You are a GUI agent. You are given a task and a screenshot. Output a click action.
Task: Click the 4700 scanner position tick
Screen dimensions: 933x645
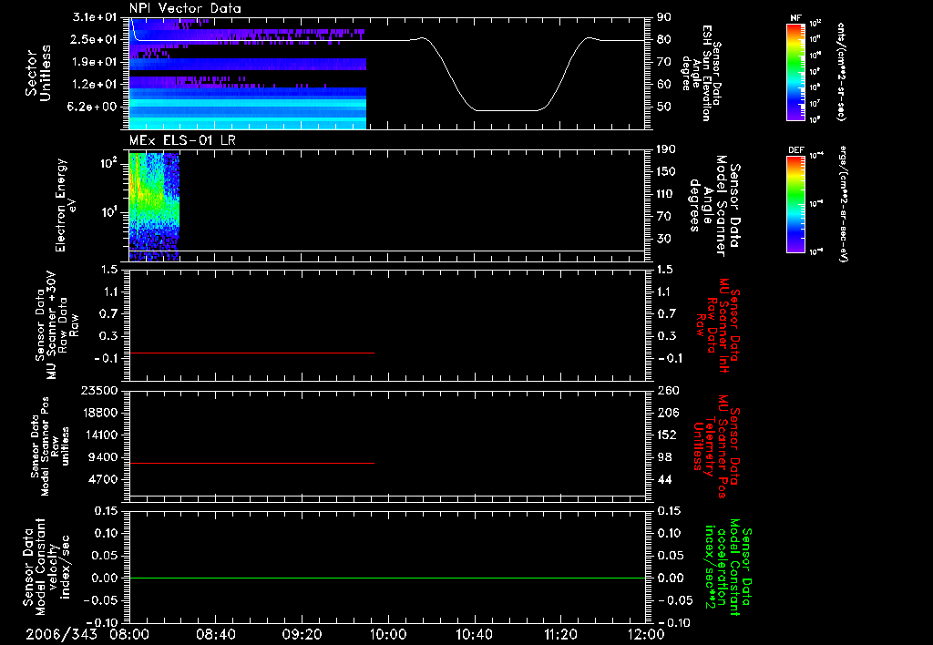pos(102,479)
